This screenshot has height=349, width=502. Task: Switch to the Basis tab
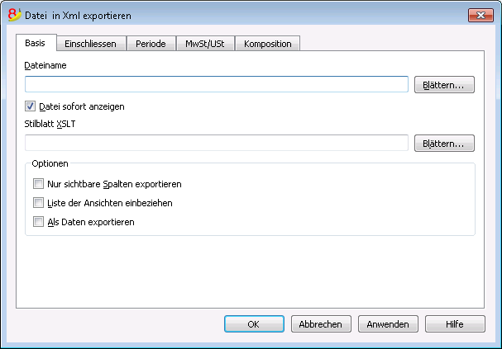click(36, 43)
